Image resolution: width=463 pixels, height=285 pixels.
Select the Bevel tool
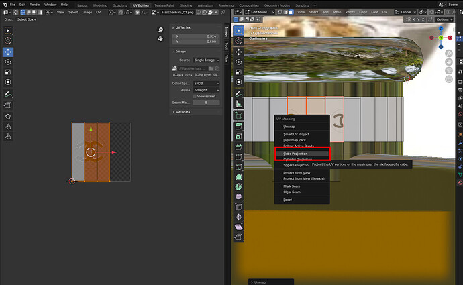pos(239,147)
